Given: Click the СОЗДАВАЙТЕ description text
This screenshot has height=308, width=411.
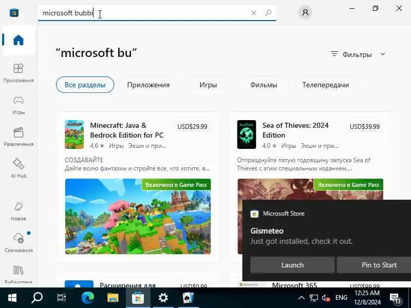Looking at the screenshot, I should [x=84, y=160].
